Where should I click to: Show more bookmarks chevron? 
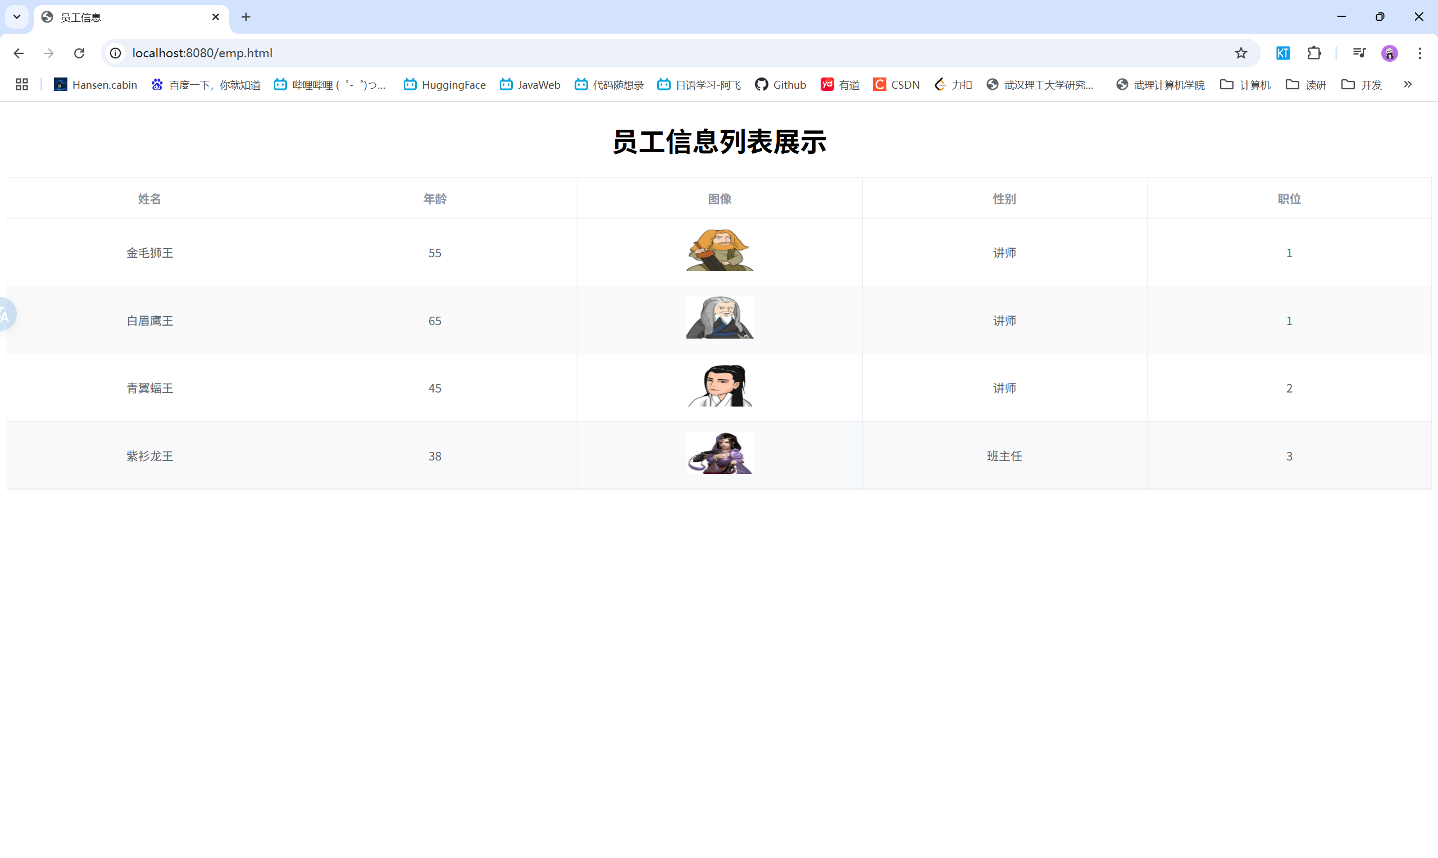click(1407, 84)
